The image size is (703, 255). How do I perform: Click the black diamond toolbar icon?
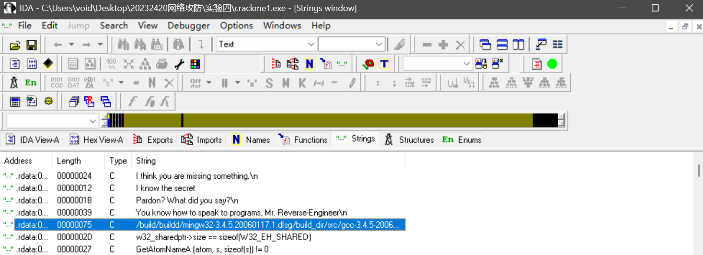(x=47, y=64)
